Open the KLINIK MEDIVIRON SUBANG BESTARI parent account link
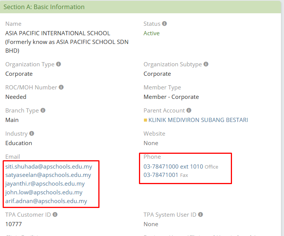The width and height of the screenshot is (284, 236). 198,120
